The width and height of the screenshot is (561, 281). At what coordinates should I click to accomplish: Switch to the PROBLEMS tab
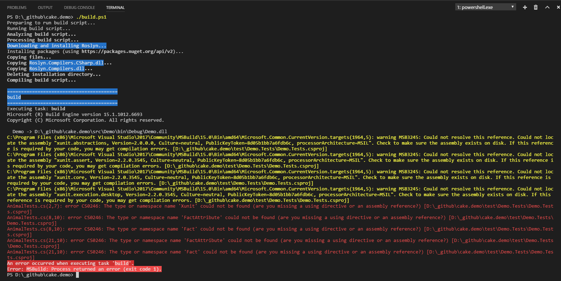[x=17, y=8]
